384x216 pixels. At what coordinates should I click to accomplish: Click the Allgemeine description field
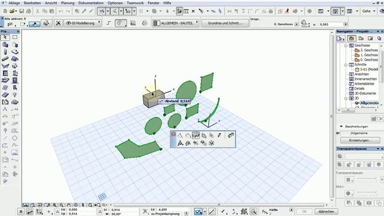coord(366,133)
